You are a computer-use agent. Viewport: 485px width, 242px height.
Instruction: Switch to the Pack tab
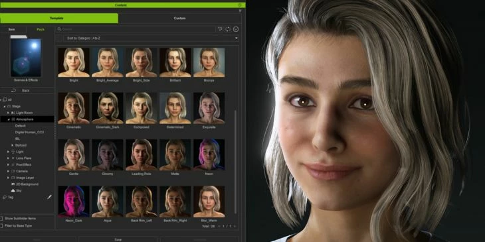pyautogui.click(x=41, y=29)
